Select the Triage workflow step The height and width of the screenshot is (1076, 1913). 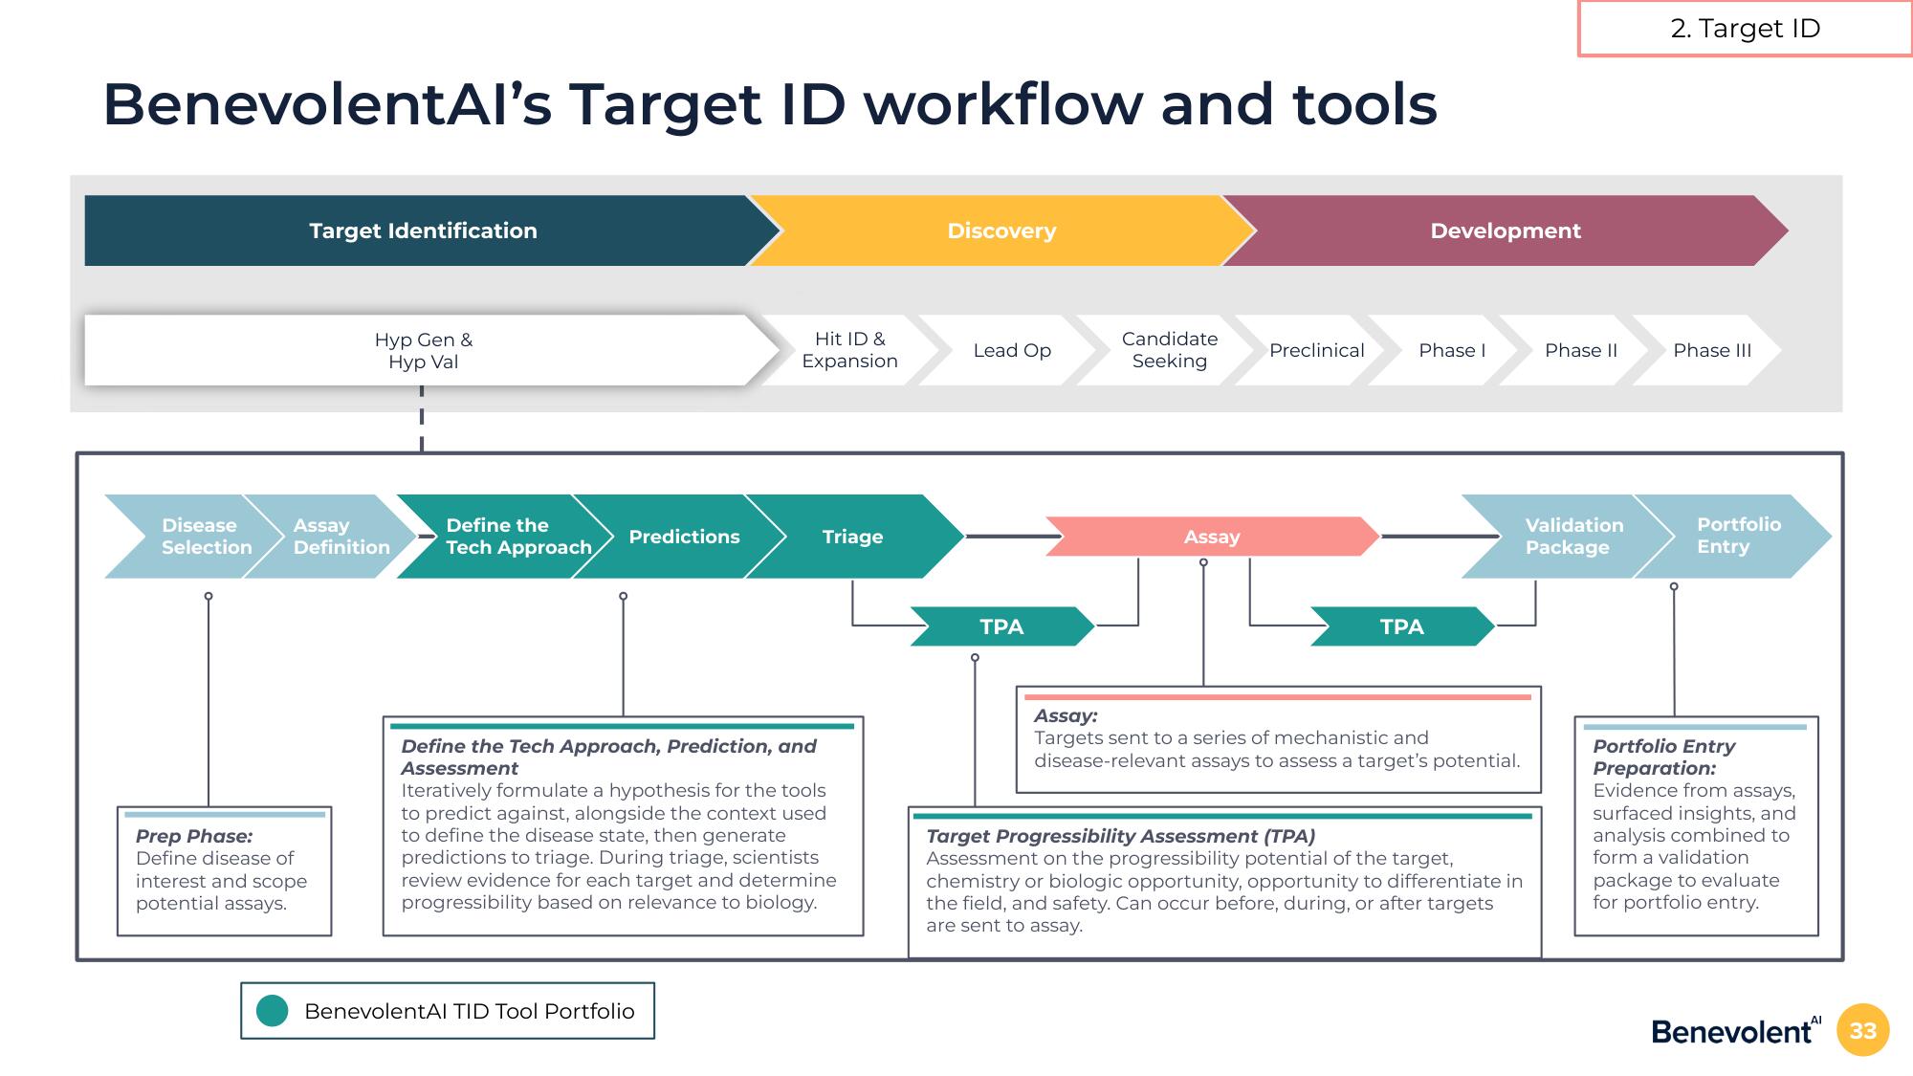pos(853,537)
